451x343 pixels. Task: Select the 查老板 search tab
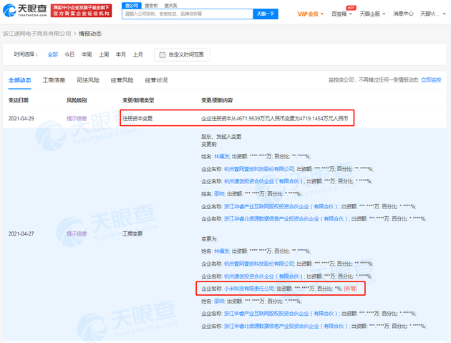[x=151, y=6]
